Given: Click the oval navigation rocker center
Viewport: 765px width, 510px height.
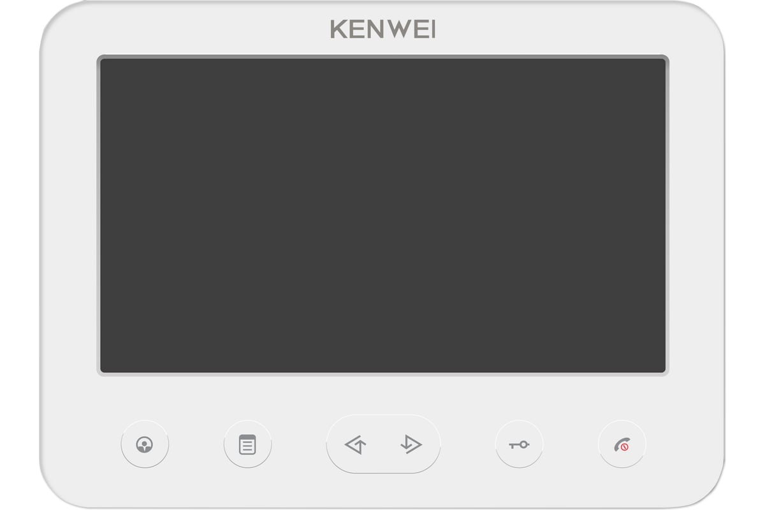Looking at the screenshot, I should (x=383, y=444).
